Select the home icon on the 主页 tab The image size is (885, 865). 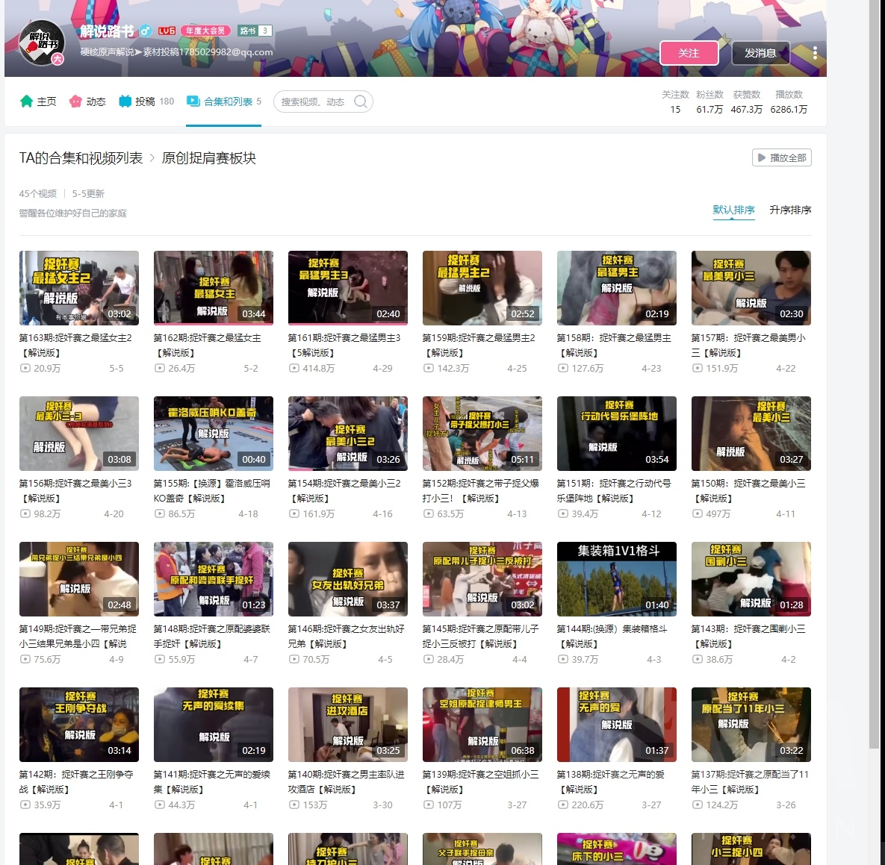[26, 101]
